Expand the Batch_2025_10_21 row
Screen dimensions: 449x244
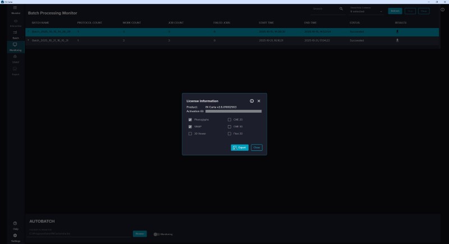click(x=28, y=40)
